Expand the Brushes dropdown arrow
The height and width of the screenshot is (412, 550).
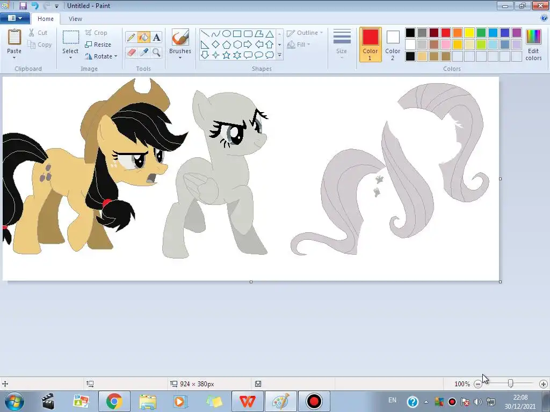point(180,57)
